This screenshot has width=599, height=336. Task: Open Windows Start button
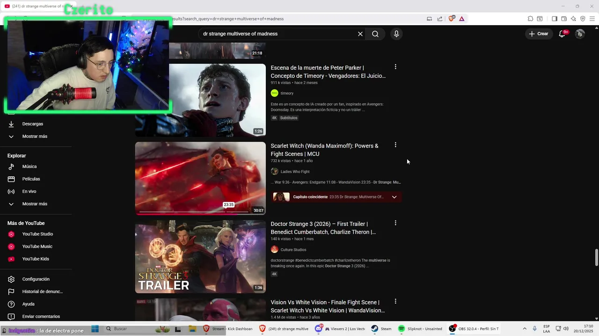95,329
